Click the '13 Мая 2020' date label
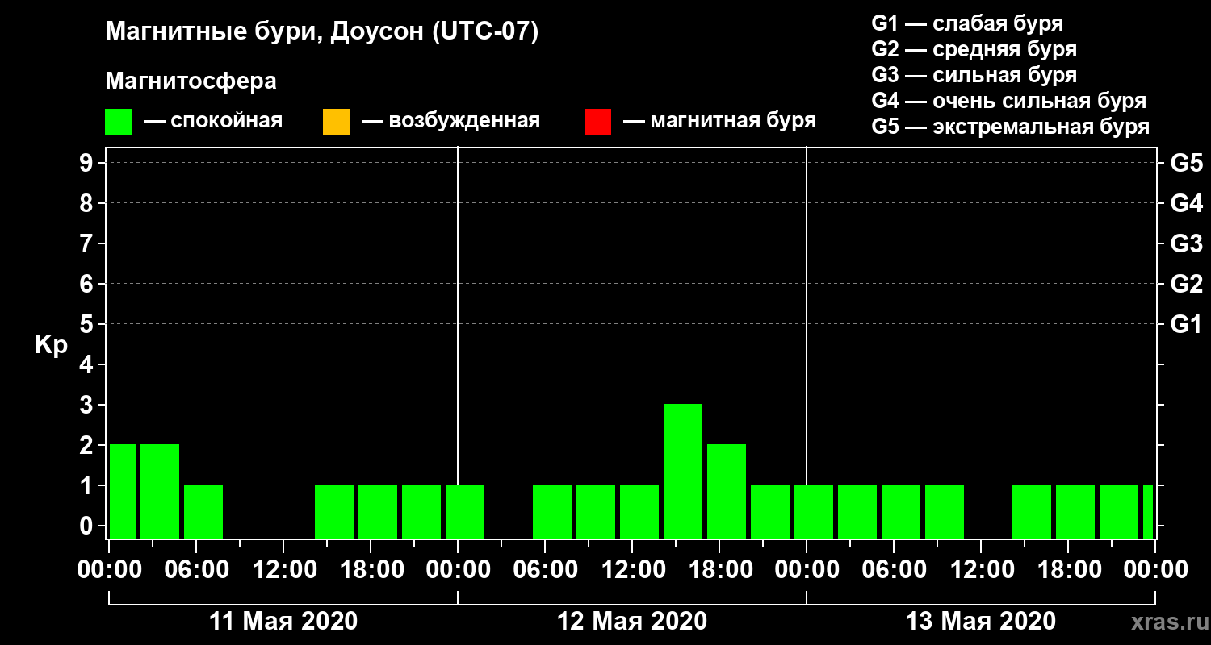Screen dimensions: 1211x645 point(981,621)
